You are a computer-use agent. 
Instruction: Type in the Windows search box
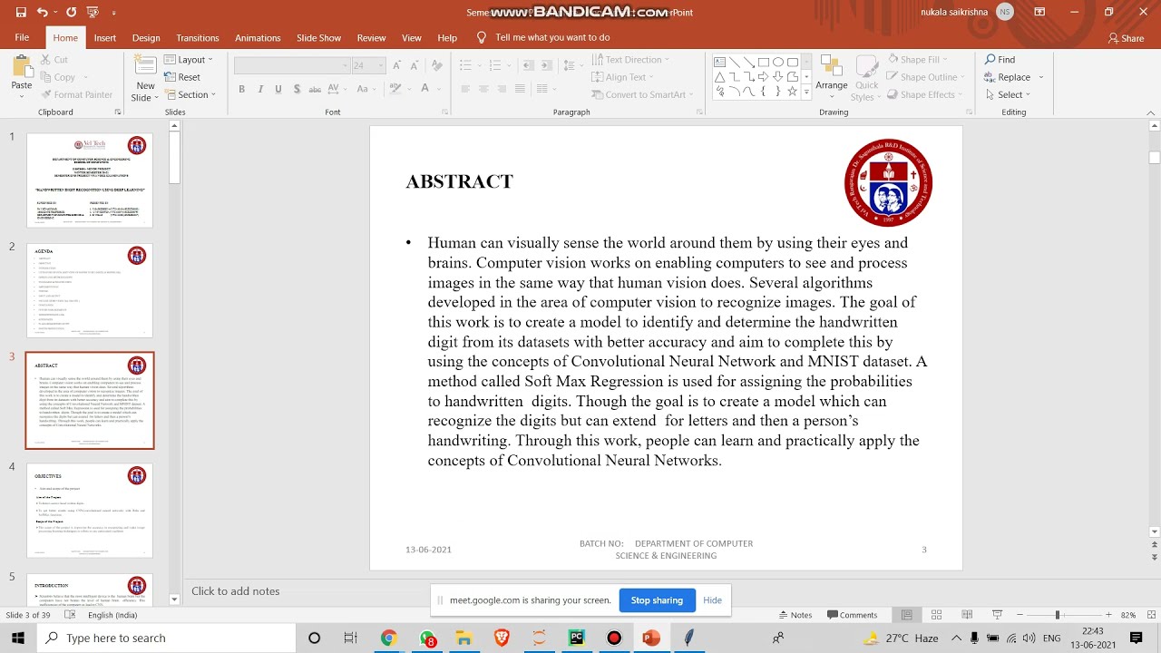167,638
